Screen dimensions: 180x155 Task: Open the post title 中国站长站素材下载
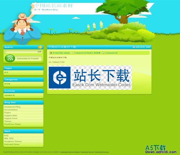[62, 47]
